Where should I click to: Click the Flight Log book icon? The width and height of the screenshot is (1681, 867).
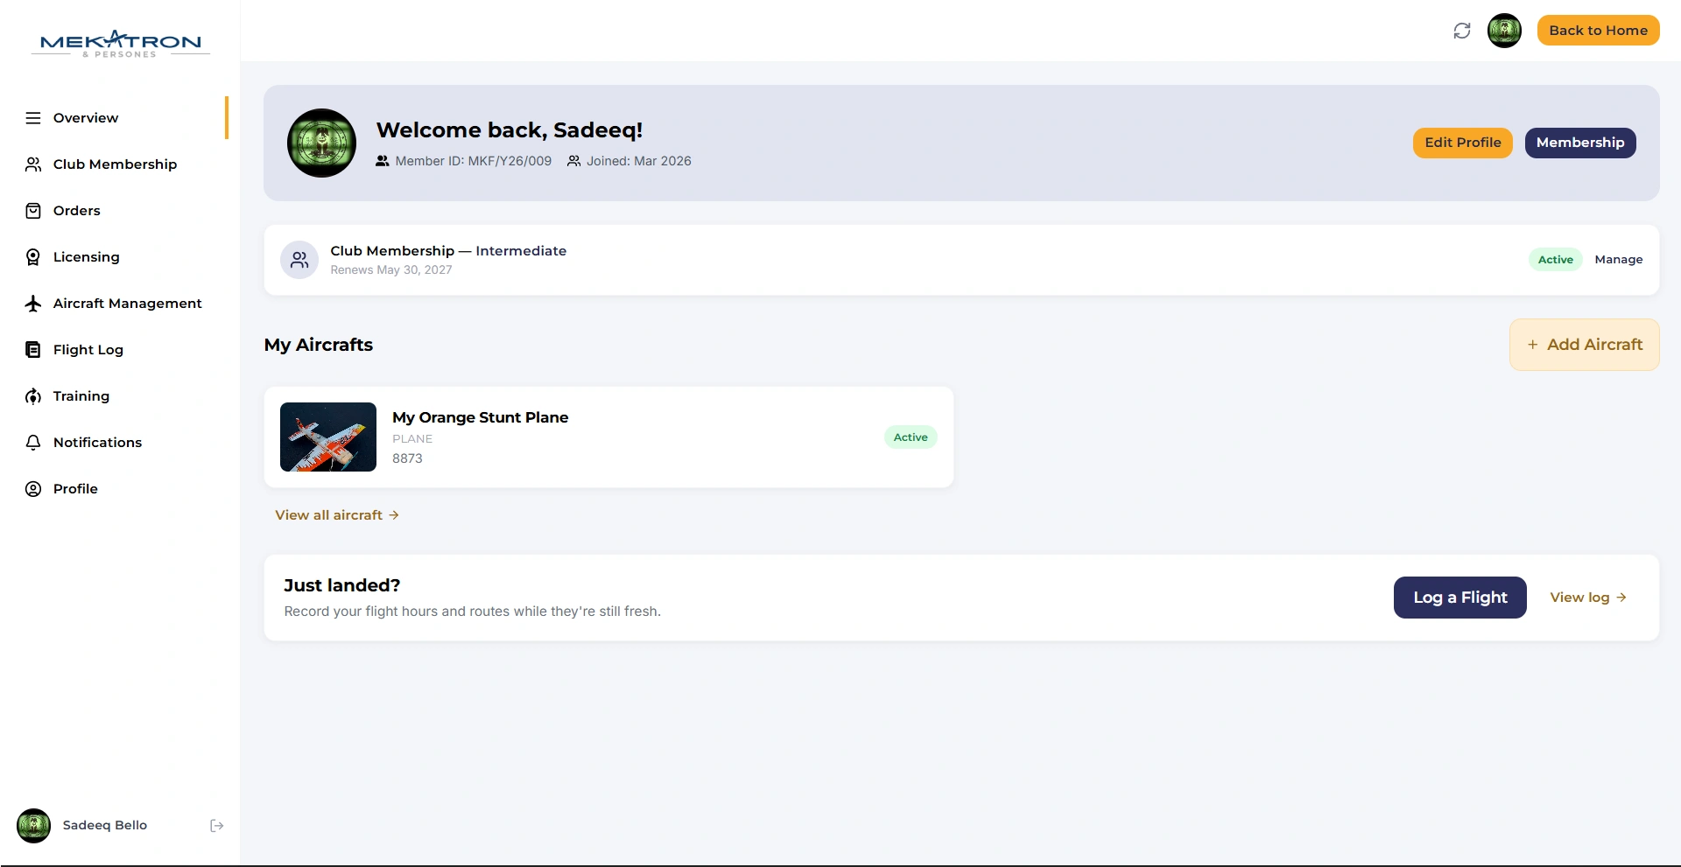(x=33, y=350)
